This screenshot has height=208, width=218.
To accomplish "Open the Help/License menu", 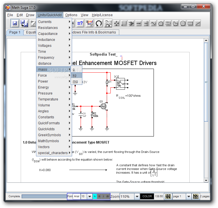I will (x=102, y=15).
